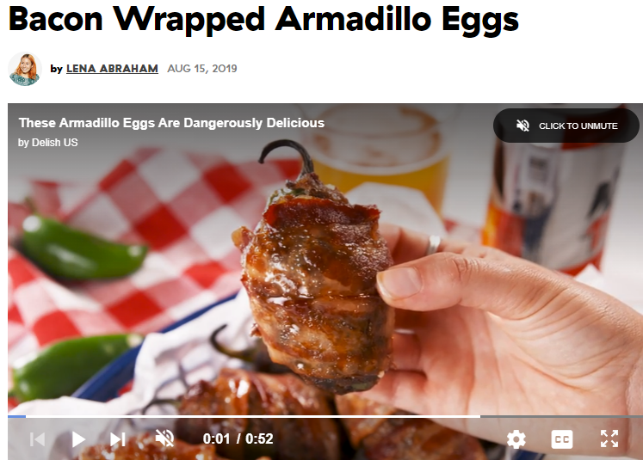The width and height of the screenshot is (643, 460).
Task: Click the video timestamp 0:01 / 0:52
Action: 238,439
